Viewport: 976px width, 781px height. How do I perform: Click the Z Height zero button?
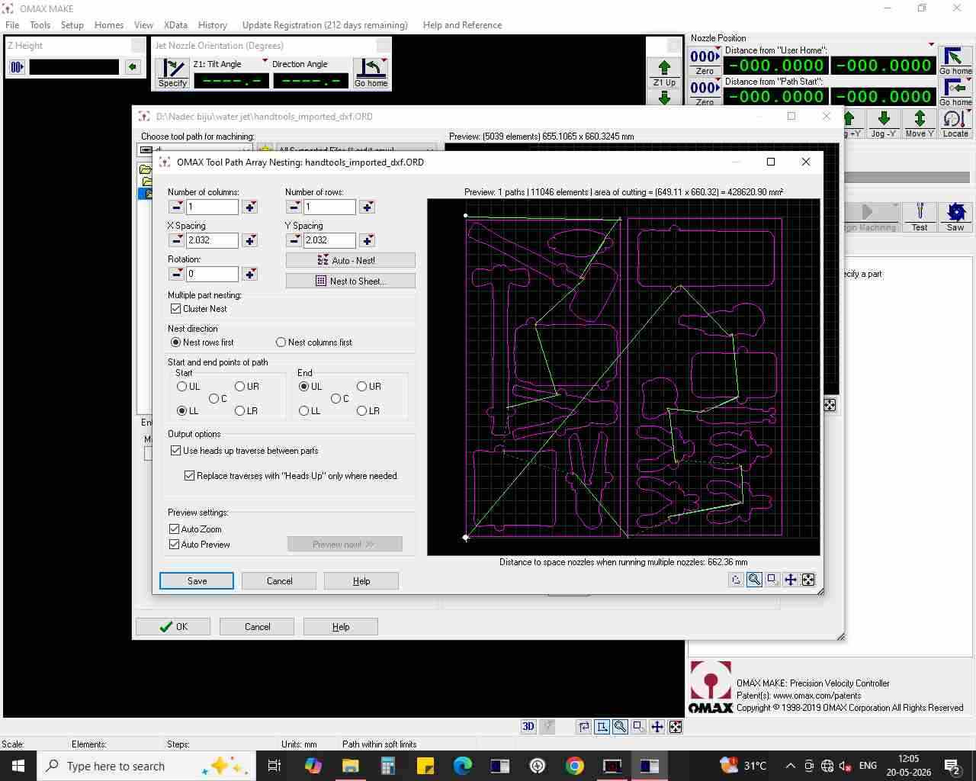17,67
